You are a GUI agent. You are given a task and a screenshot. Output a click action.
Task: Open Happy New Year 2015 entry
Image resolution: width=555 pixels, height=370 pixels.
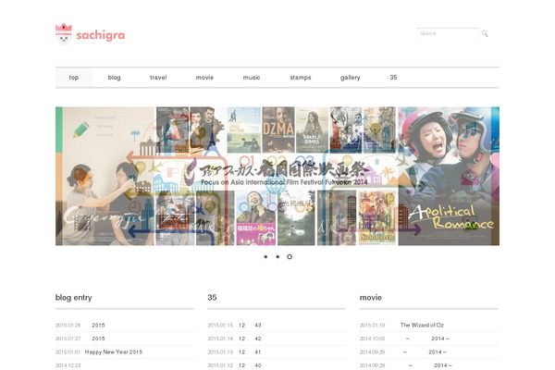[114, 351]
